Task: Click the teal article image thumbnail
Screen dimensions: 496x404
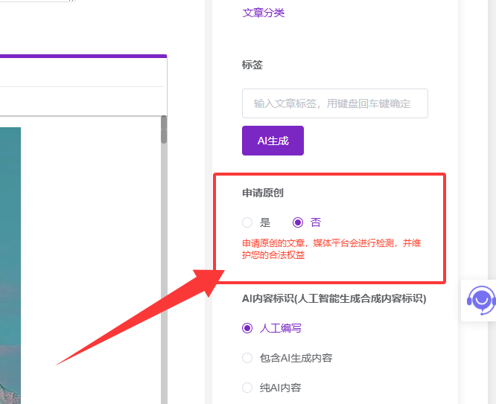Action: click(10, 266)
